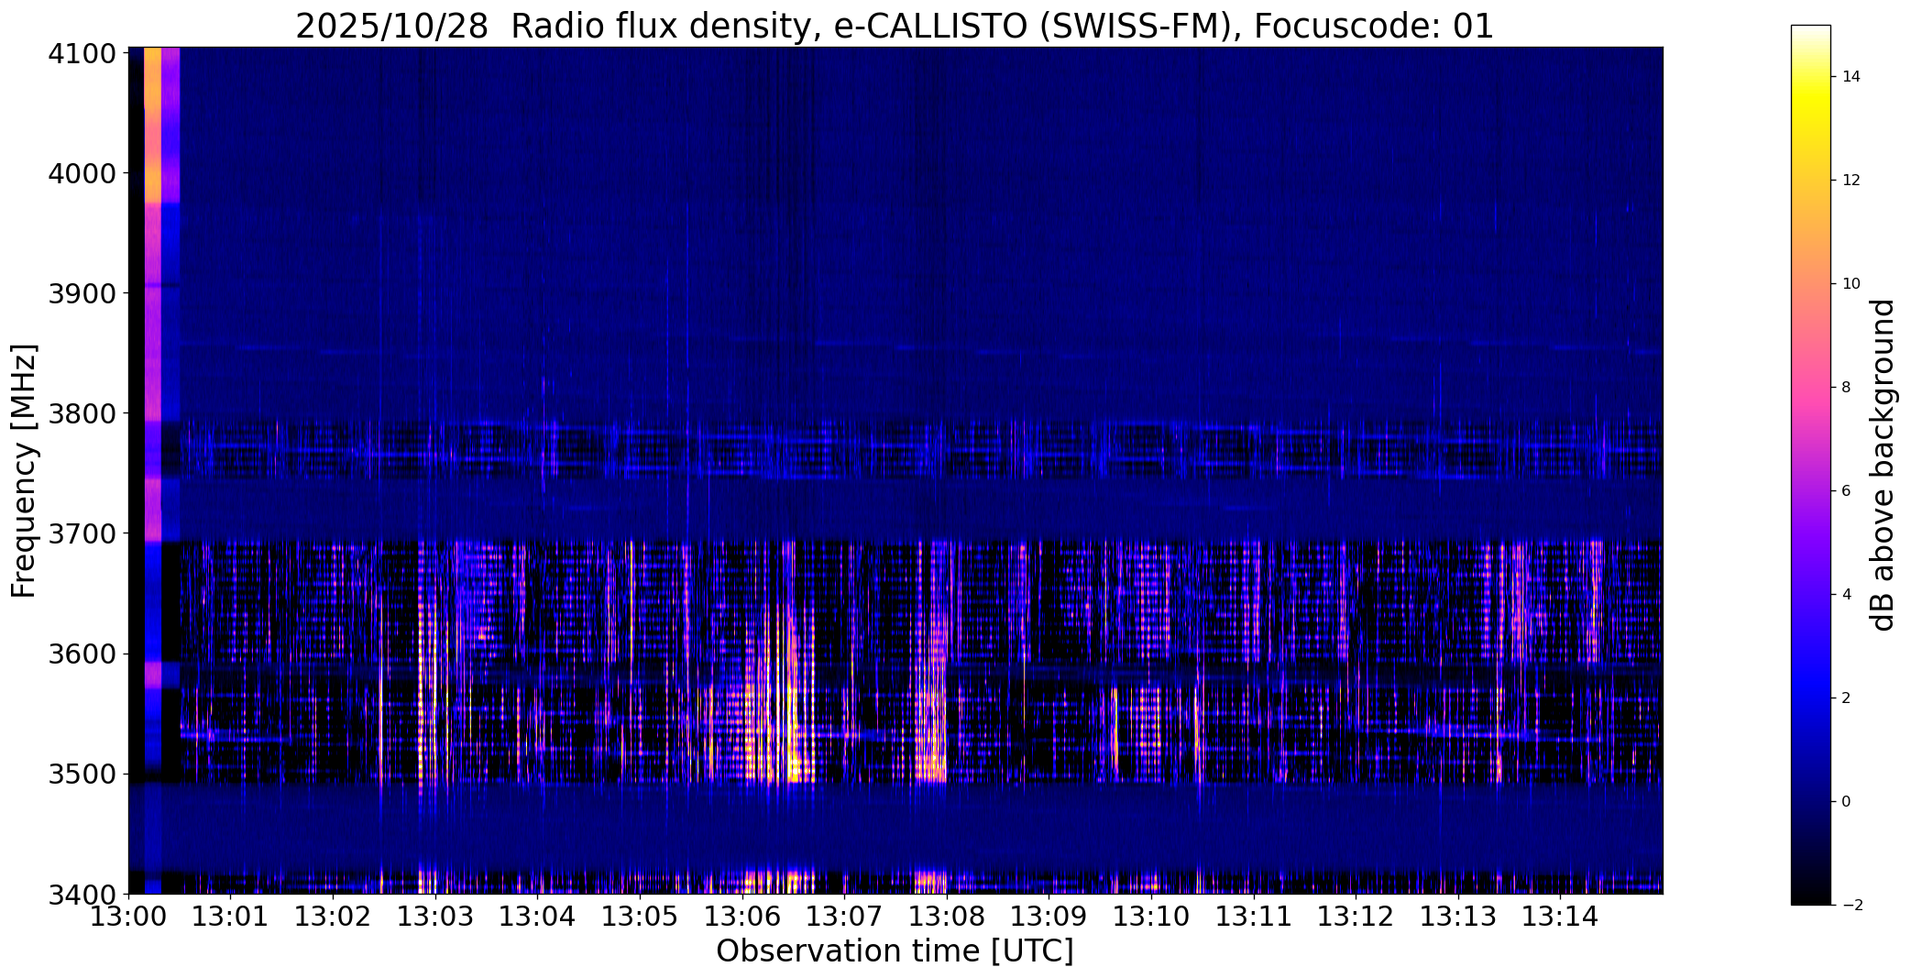
Task: Click the 13:02 time tick label
Action: pyautogui.click(x=333, y=917)
